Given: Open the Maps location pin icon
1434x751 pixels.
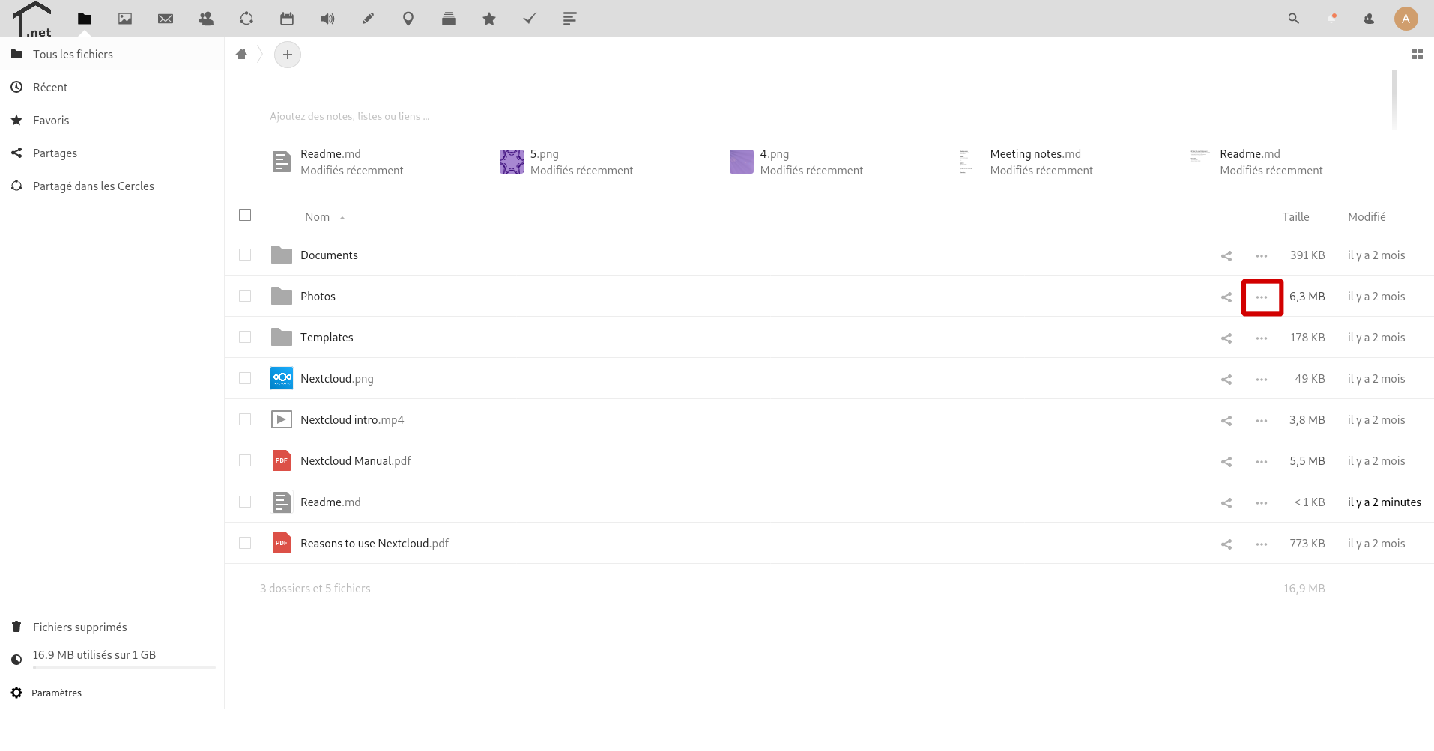Looking at the screenshot, I should 408,19.
